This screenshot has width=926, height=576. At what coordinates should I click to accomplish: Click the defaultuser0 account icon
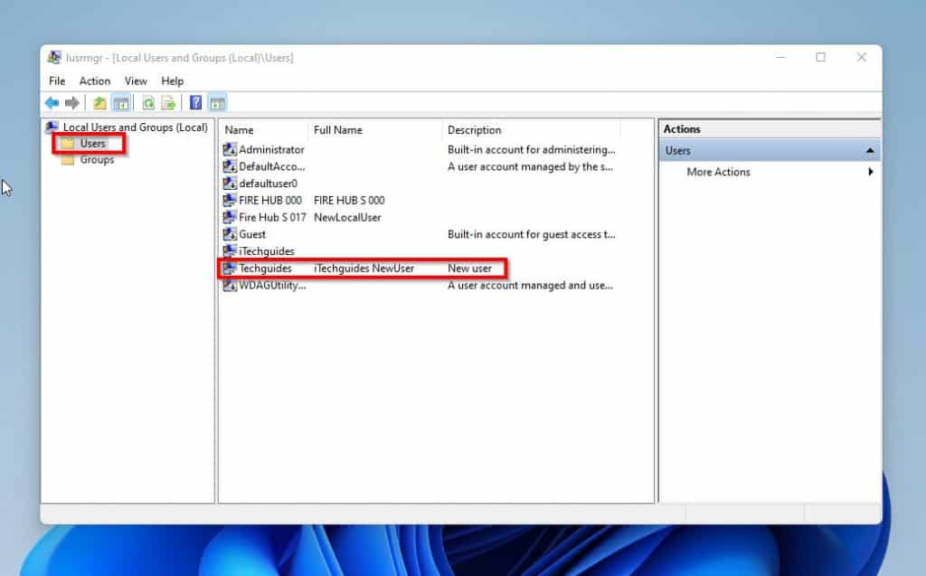click(230, 184)
